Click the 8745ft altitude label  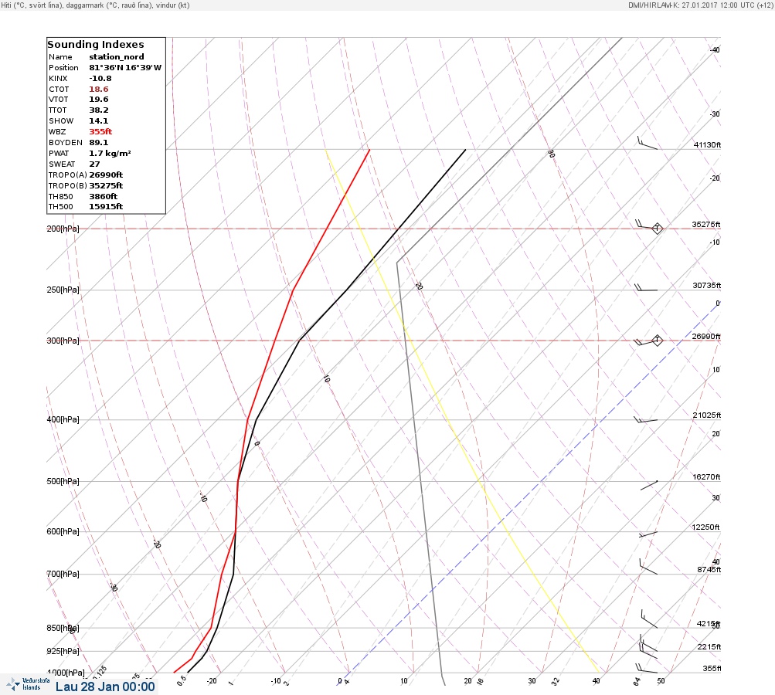[709, 570]
